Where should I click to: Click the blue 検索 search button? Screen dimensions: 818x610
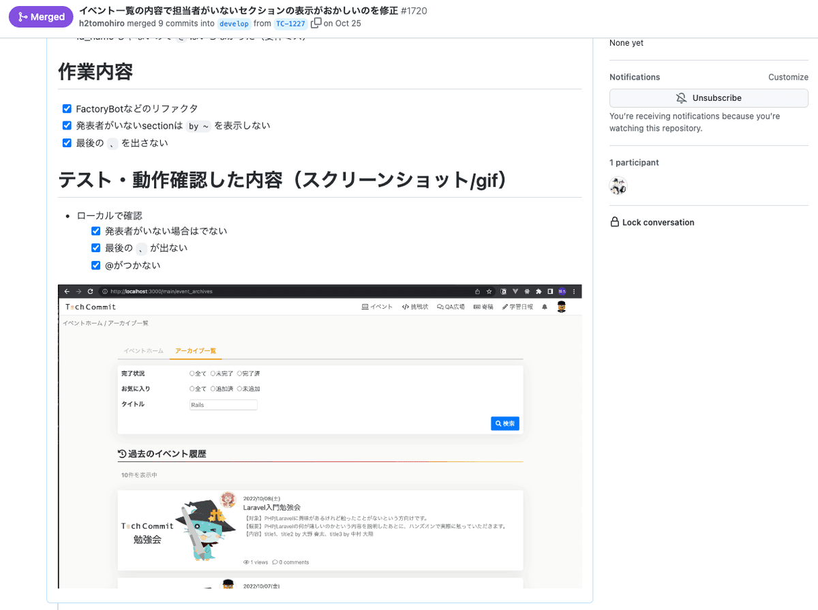point(505,424)
